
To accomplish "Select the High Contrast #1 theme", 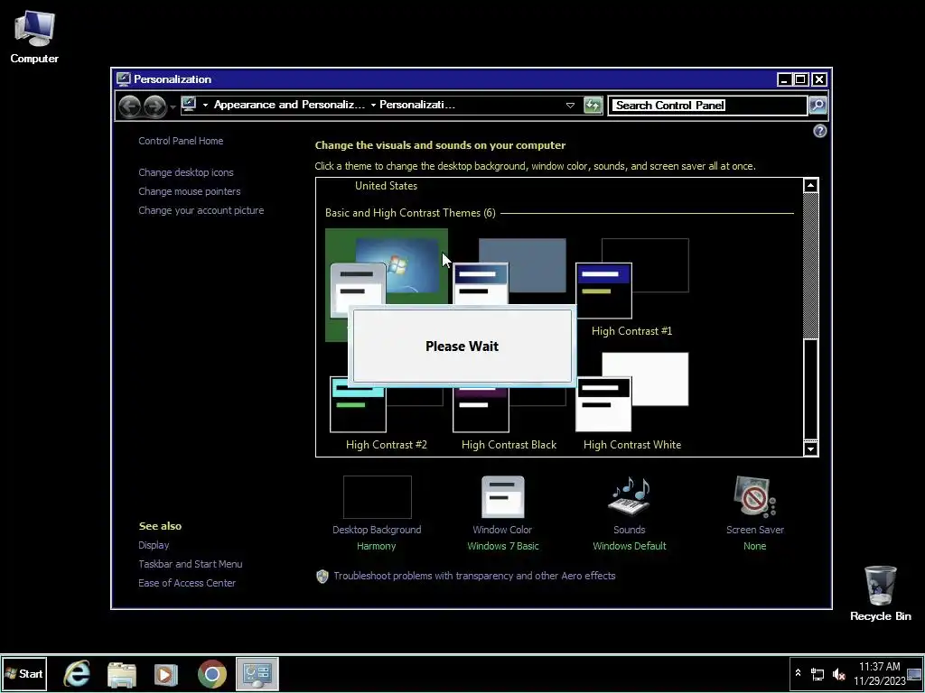I will click(x=631, y=286).
